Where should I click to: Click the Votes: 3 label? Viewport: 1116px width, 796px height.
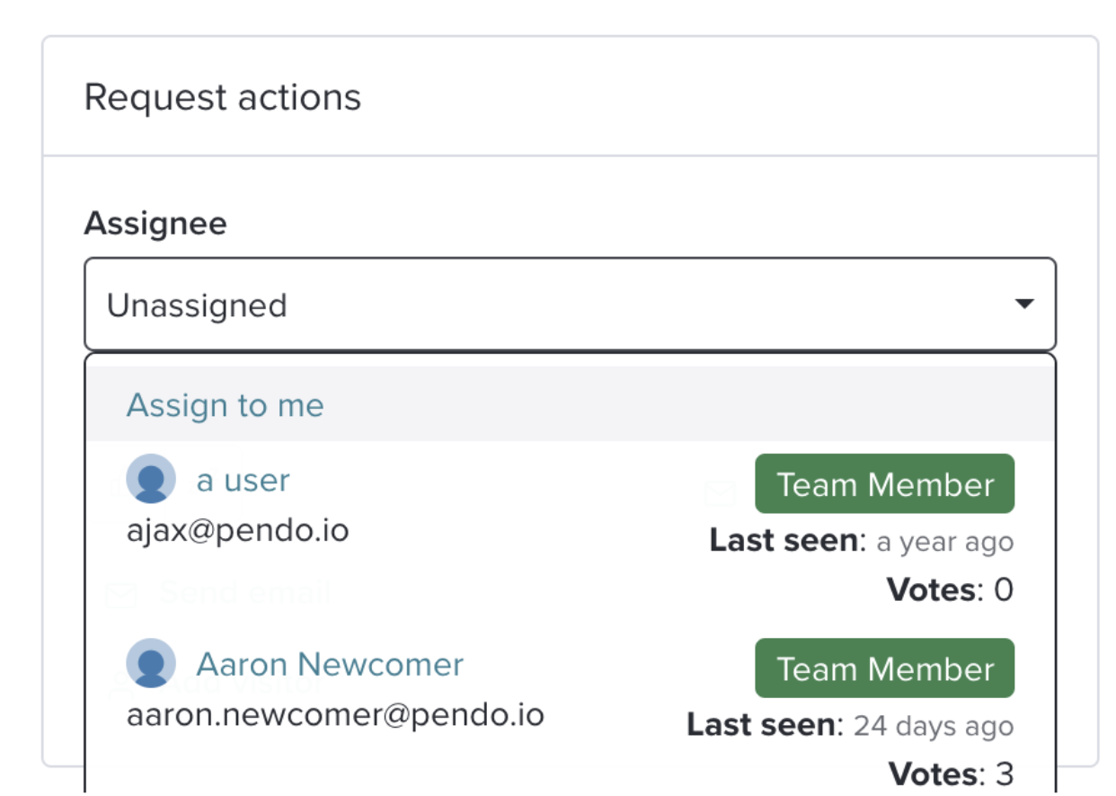[x=951, y=774]
